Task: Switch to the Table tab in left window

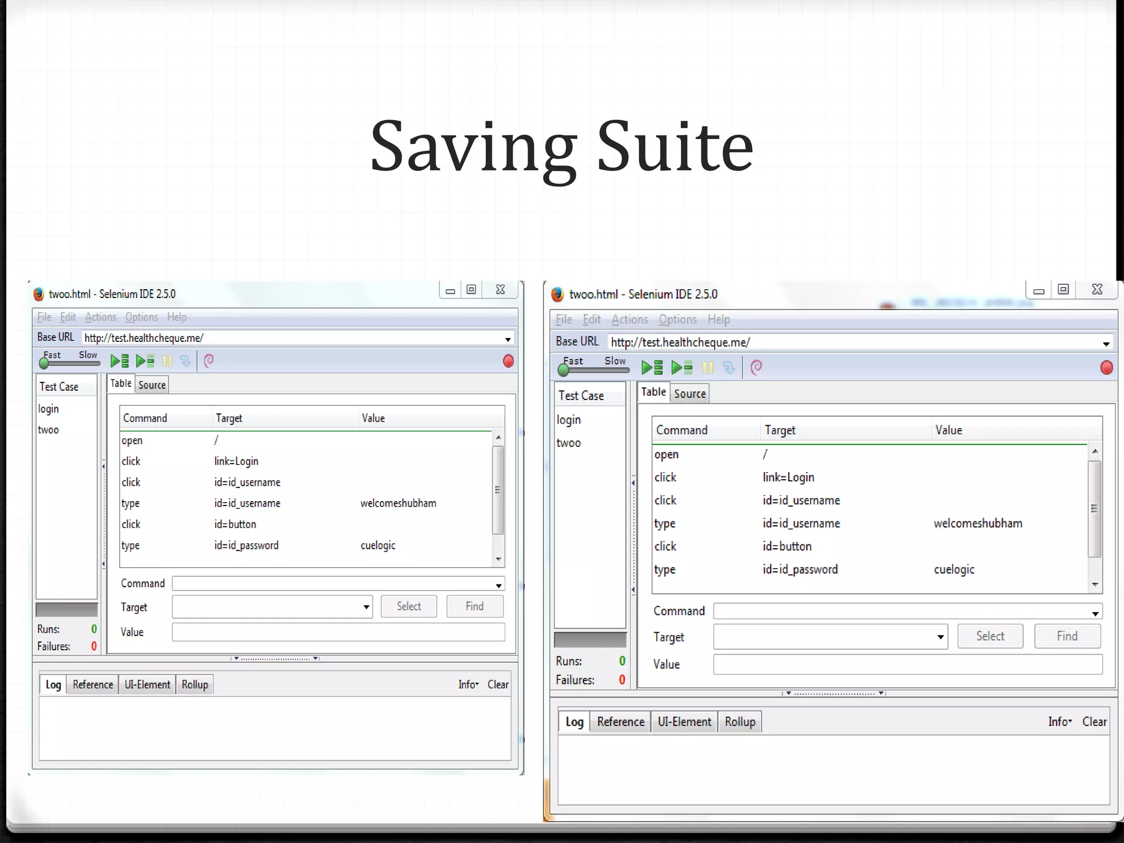Action: 121,383
